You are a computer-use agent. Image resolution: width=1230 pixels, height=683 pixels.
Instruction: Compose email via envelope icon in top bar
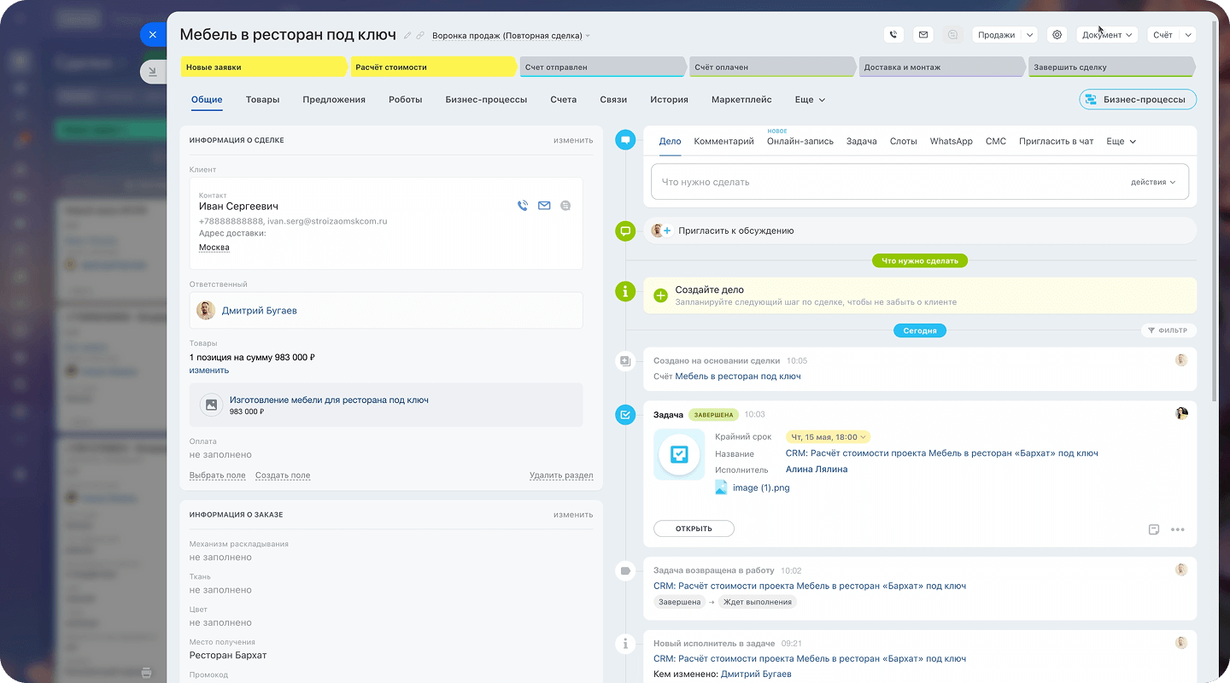coord(923,34)
